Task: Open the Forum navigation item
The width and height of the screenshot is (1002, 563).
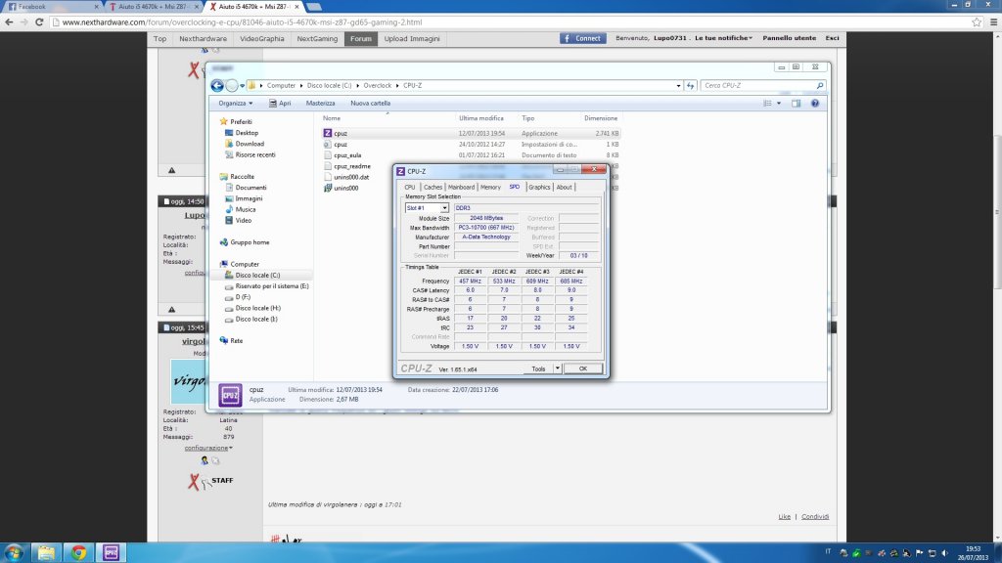Action: (x=360, y=38)
